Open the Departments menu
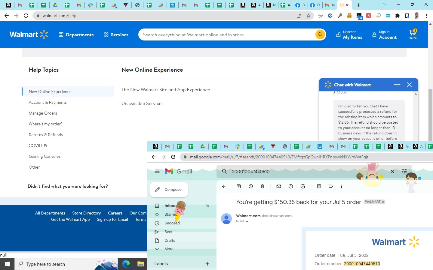Viewport: 433px width, 270px height. pyautogui.click(x=76, y=35)
